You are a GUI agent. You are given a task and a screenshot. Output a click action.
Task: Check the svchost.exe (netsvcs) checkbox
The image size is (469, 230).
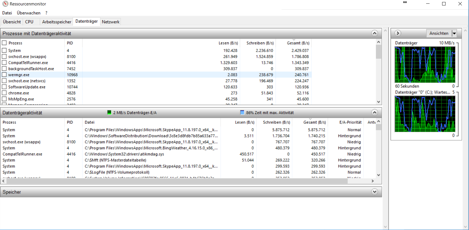pos(4,81)
